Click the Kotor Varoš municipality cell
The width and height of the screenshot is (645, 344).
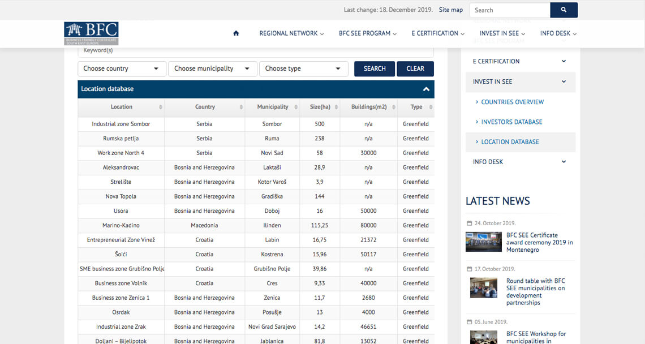[272, 182]
